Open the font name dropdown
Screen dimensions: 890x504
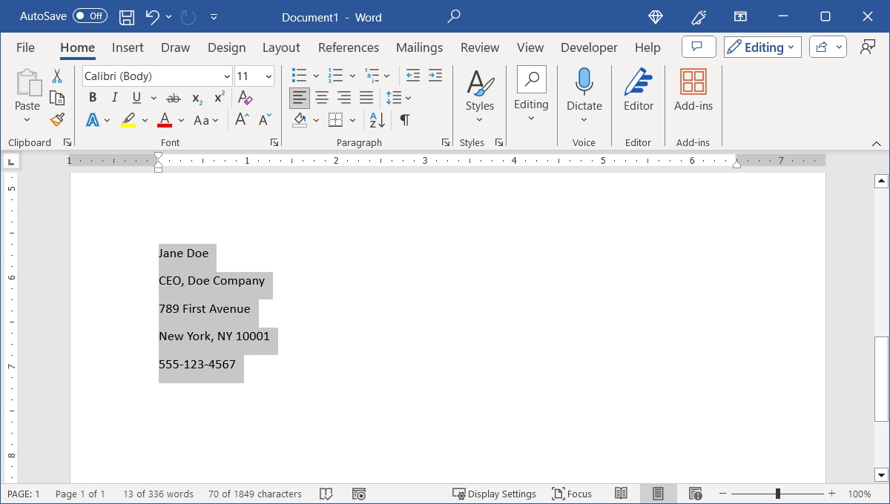(227, 76)
